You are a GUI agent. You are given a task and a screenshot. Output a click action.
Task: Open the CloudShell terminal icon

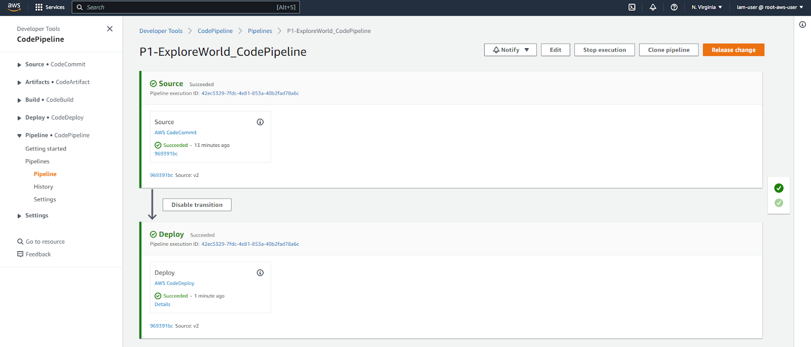[x=632, y=7]
